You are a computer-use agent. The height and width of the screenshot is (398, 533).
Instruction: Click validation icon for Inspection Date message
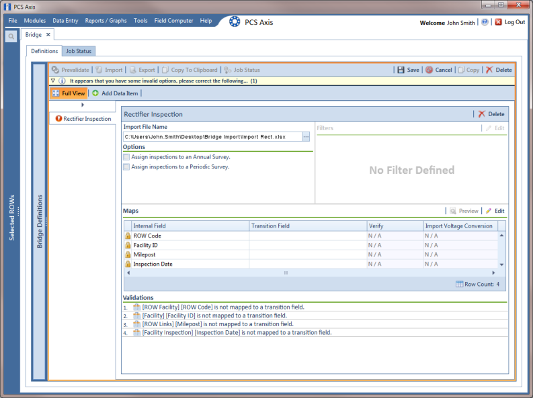coord(136,332)
